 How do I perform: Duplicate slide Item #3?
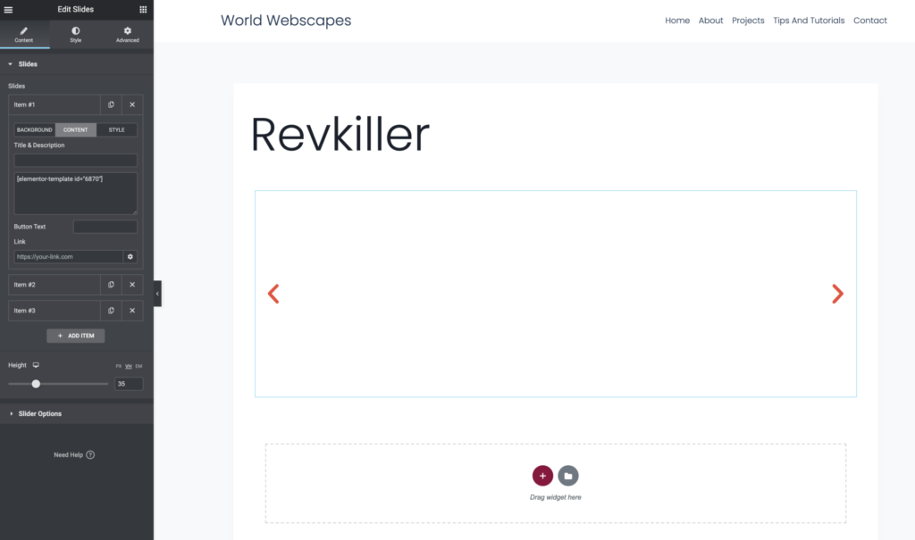click(111, 311)
